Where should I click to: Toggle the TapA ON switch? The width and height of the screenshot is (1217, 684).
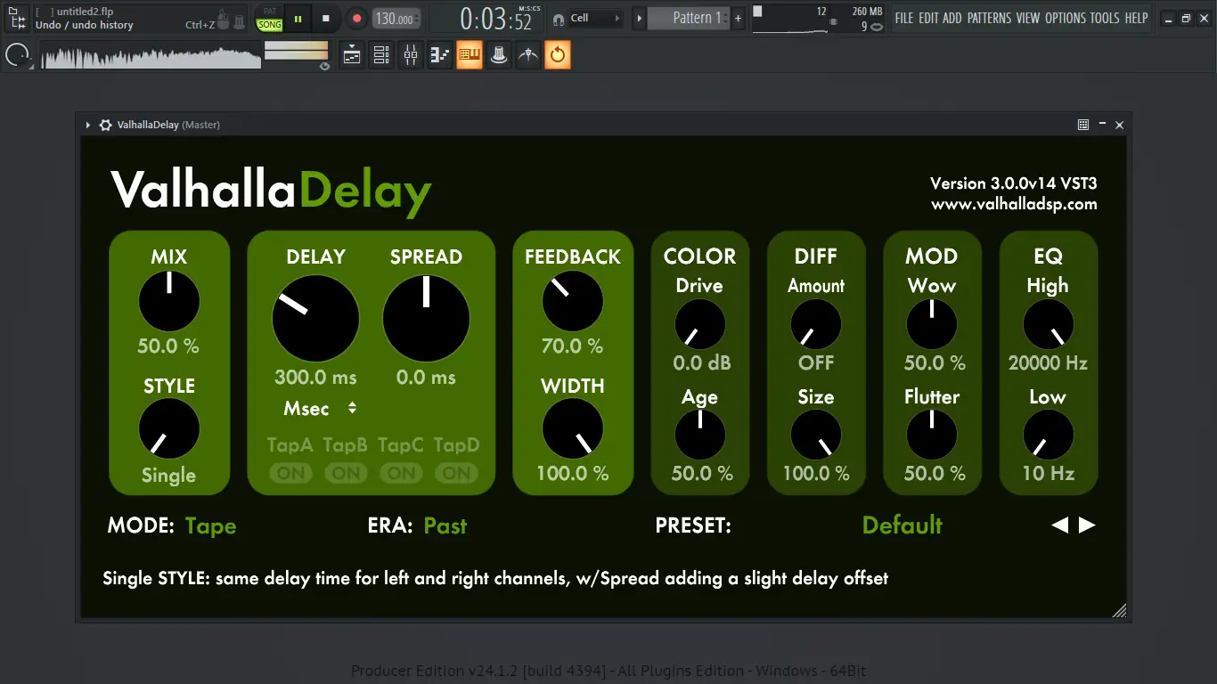[x=290, y=473]
